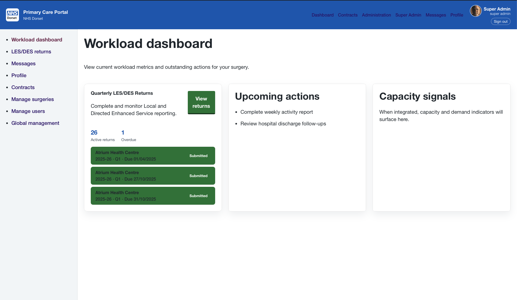Screen dimensions: 517x300
Task: Select LES/DES returns in the sidebar
Action: pyautogui.click(x=31, y=51)
